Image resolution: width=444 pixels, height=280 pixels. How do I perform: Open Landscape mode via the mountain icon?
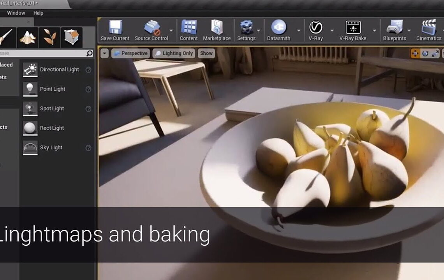[x=27, y=37]
